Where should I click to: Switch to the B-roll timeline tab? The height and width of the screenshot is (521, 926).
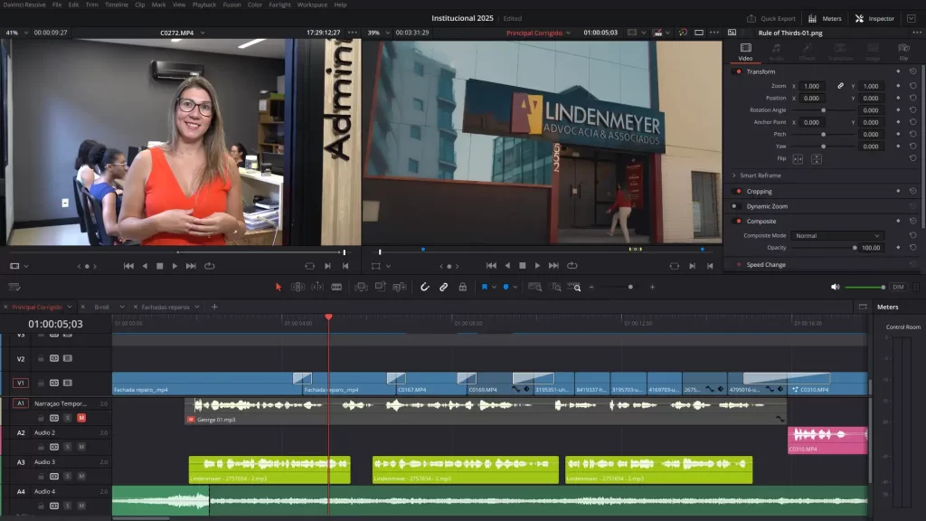[x=102, y=308]
